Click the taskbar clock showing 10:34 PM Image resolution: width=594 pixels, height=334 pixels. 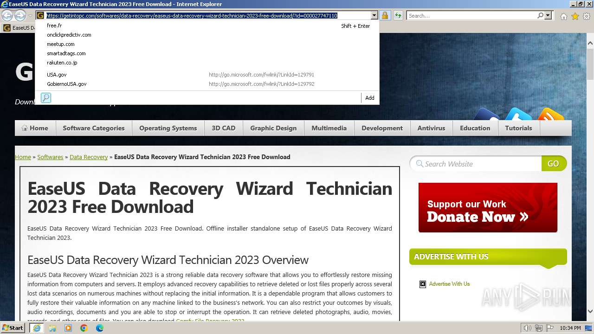570,328
